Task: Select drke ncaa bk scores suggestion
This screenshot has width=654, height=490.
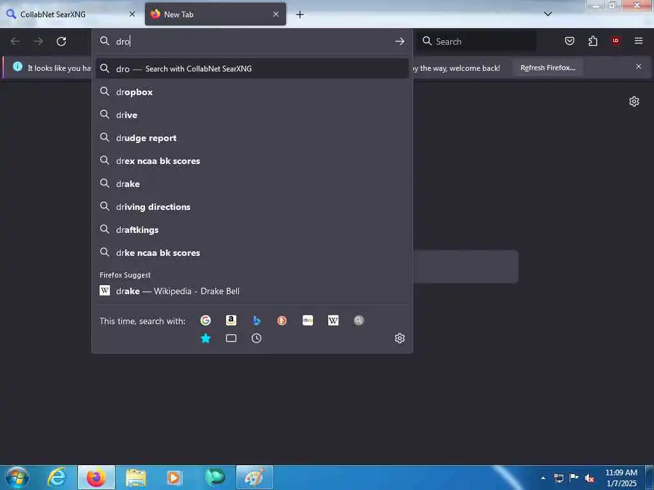Action: 252,252
